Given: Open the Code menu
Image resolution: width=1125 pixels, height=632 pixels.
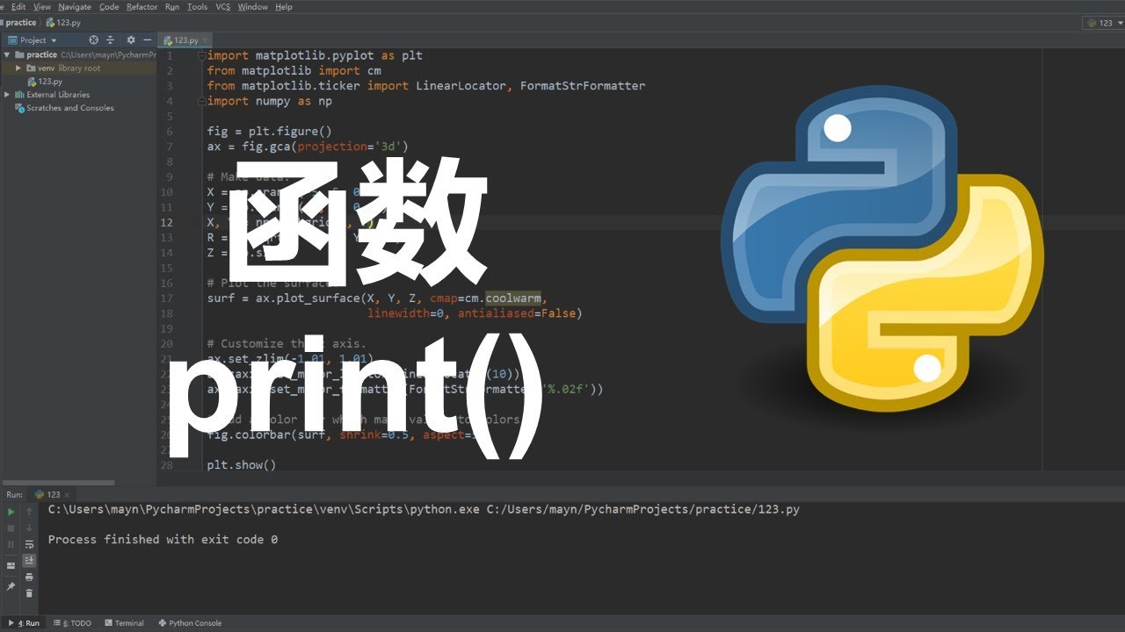Looking at the screenshot, I should pos(109,6).
